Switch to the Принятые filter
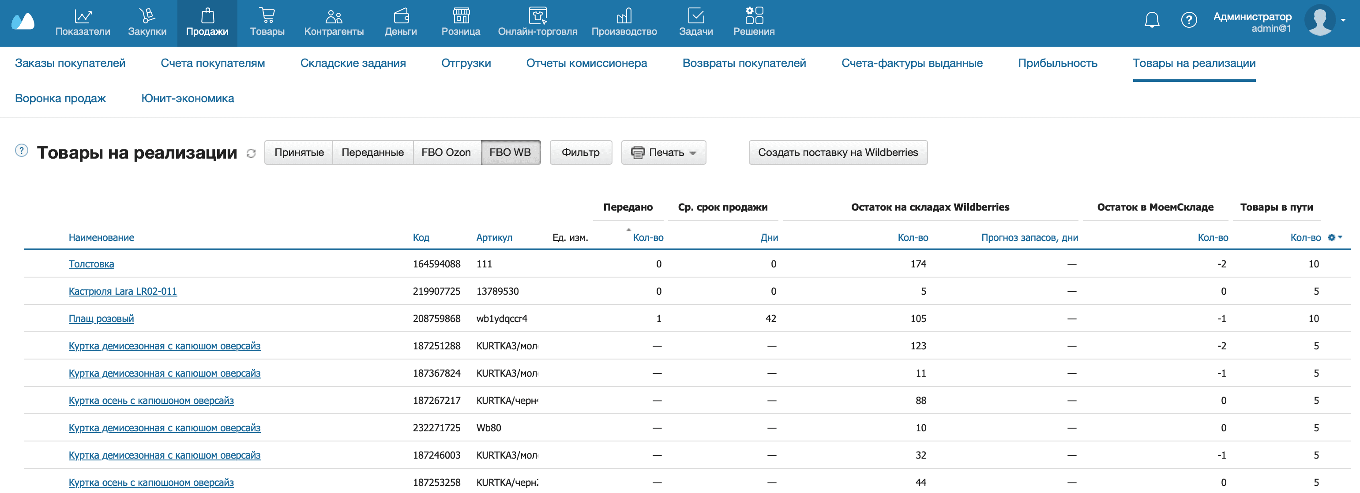1360x493 pixels. (x=299, y=152)
